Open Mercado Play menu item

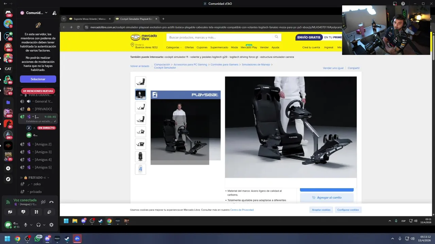(x=249, y=47)
